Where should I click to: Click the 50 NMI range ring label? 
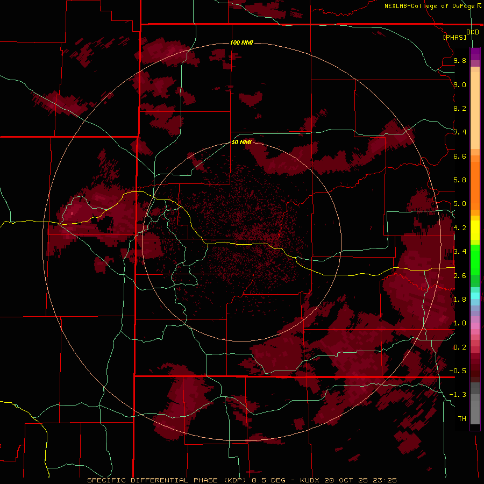pyautogui.click(x=241, y=142)
